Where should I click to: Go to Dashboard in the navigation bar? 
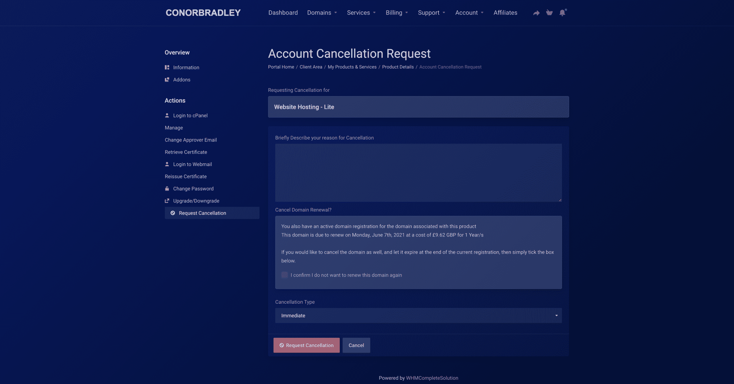point(283,13)
